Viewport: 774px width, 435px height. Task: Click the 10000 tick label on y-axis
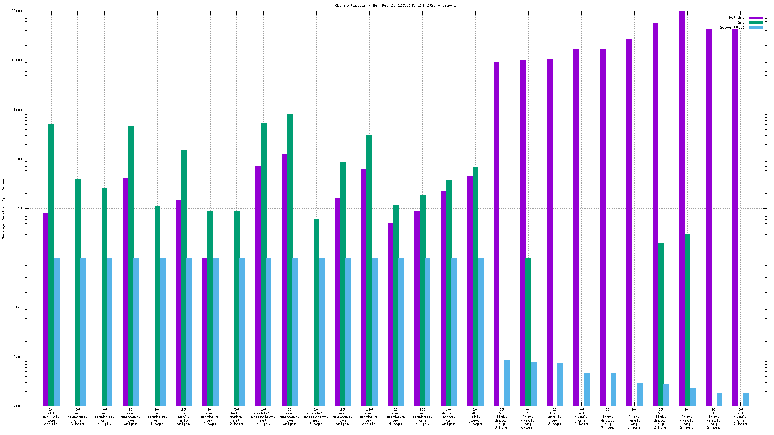point(16,60)
